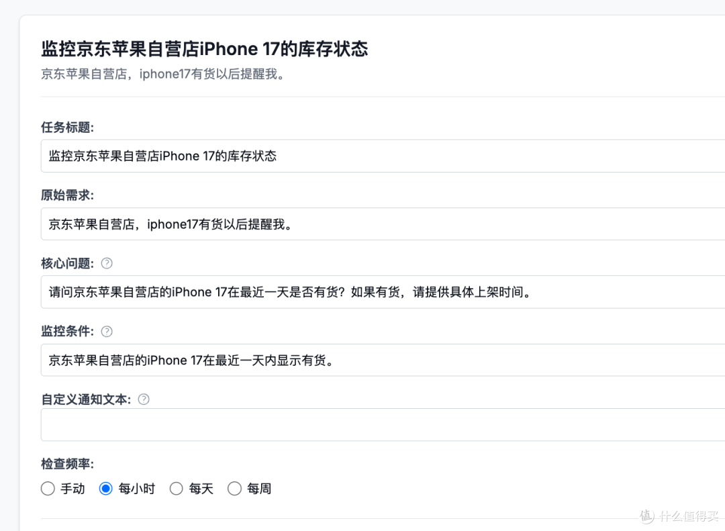725x531 pixels.
Task: Click the gray subtitle 京东苹果自营店，iphone17有货以后提醒我。
Action: pos(164,74)
